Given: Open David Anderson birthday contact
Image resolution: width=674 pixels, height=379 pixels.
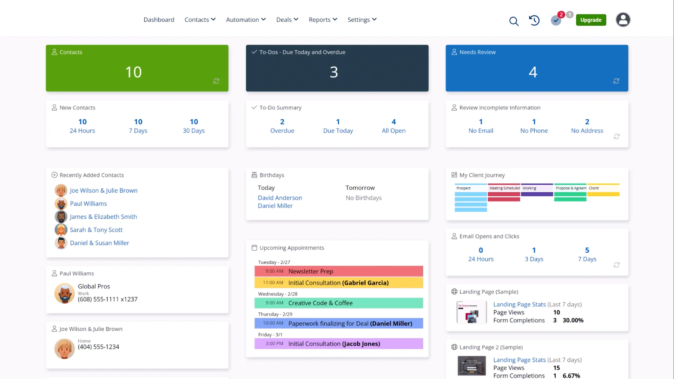Looking at the screenshot, I should 280,198.
